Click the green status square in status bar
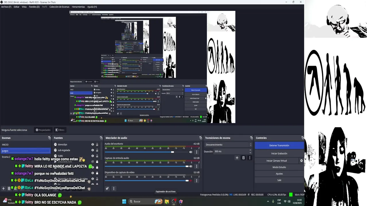This screenshot has width=367, height=206. click(x=291, y=195)
